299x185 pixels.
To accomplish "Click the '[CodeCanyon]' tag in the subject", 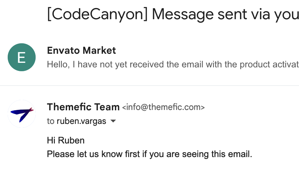I will click(97, 14).
